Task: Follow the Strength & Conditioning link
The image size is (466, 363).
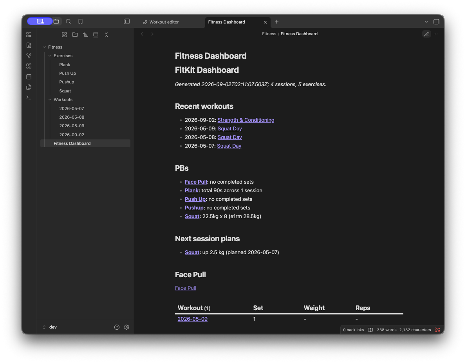Action: click(x=246, y=120)
